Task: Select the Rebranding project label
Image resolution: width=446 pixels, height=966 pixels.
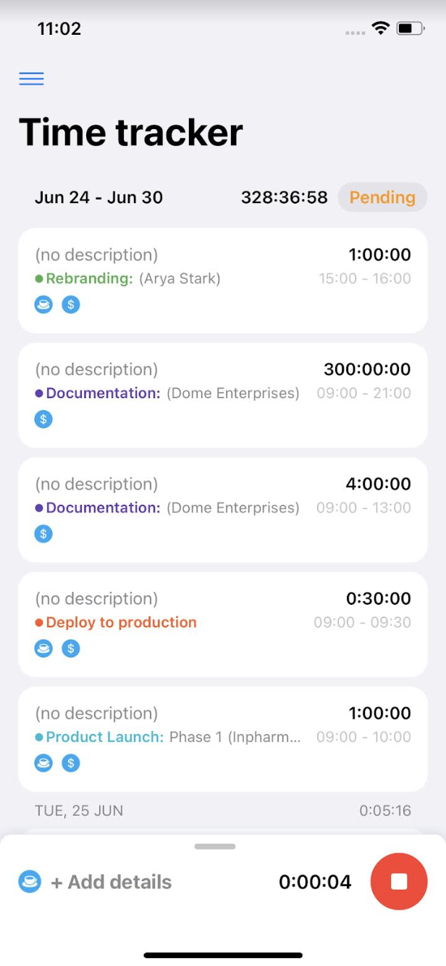Action: (x=83, y=278)
